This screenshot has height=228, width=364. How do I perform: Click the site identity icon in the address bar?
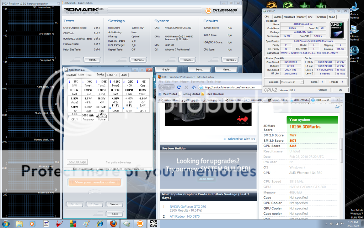coord(201,88)
